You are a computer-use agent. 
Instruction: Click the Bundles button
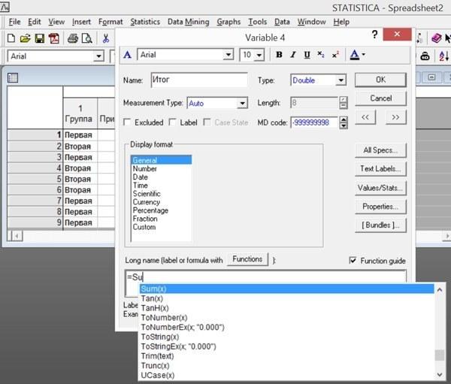tap(380, 225)
